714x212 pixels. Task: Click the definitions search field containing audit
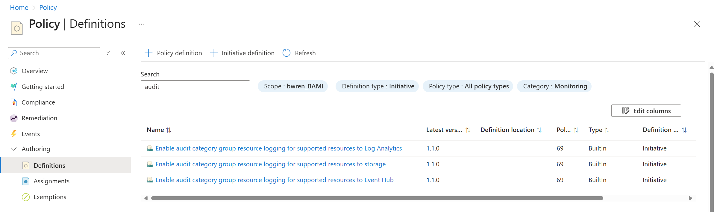195,87
